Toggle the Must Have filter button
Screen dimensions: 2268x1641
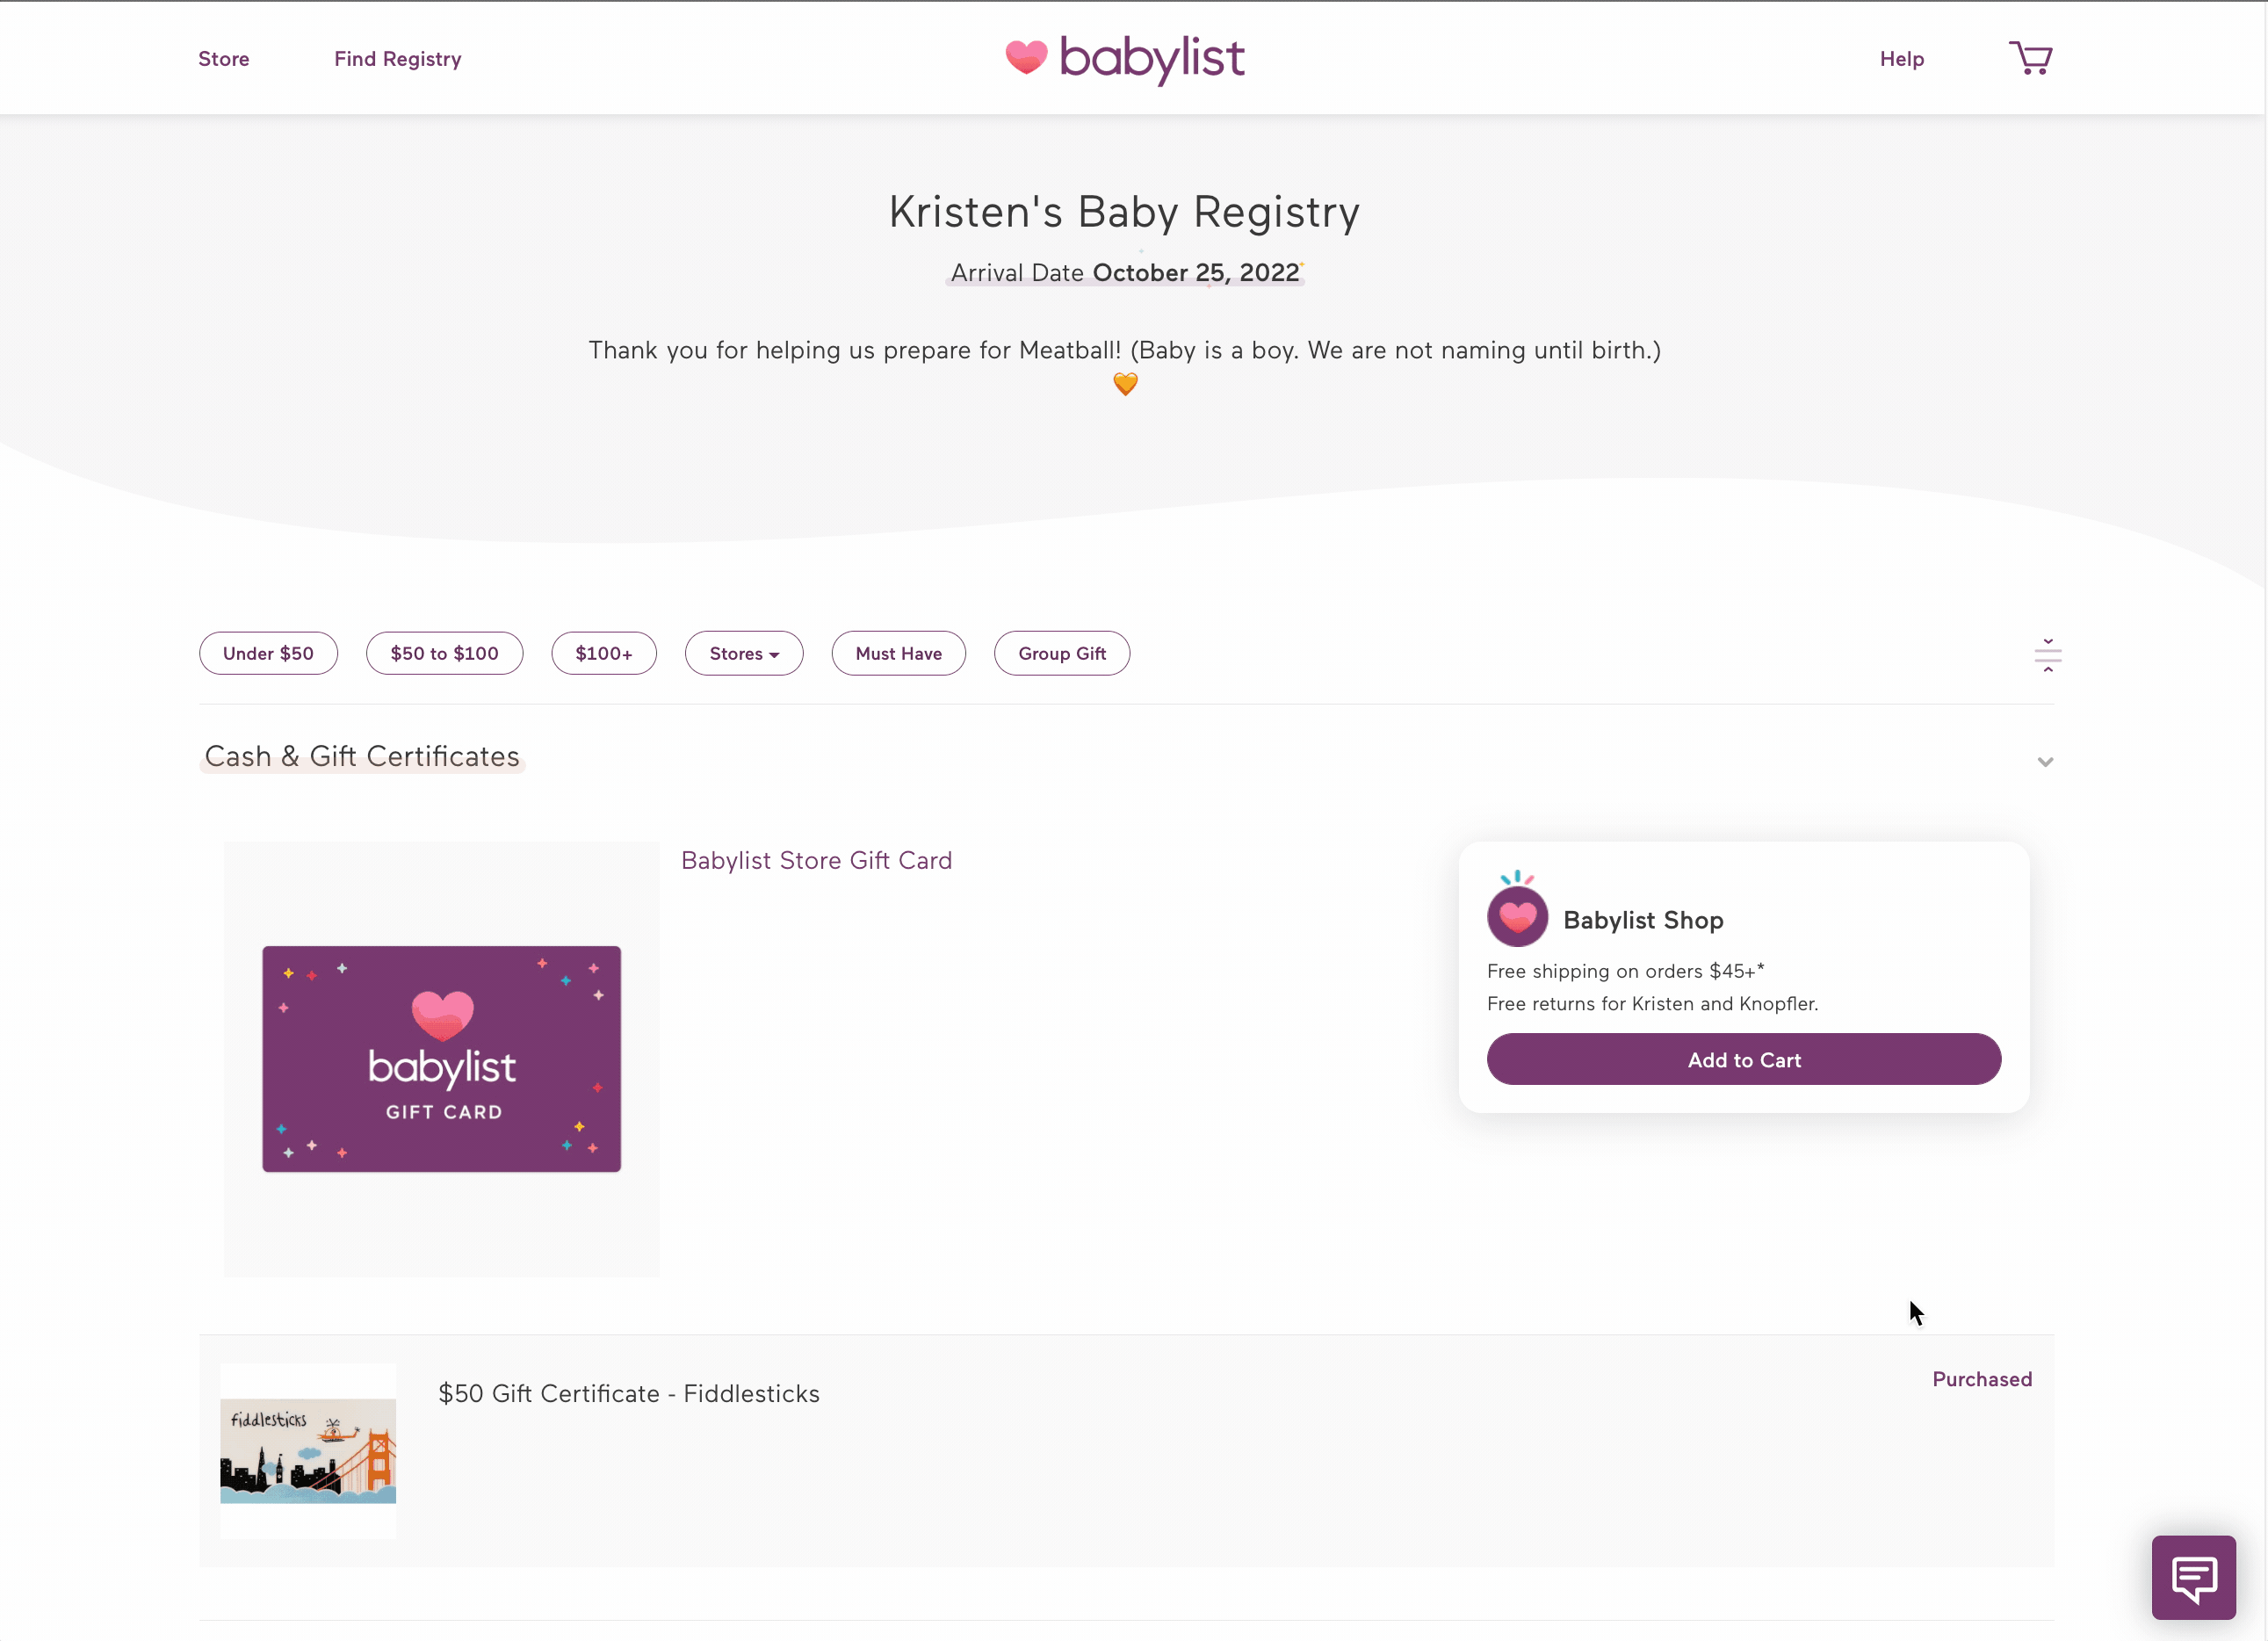[x=898, y=652]
